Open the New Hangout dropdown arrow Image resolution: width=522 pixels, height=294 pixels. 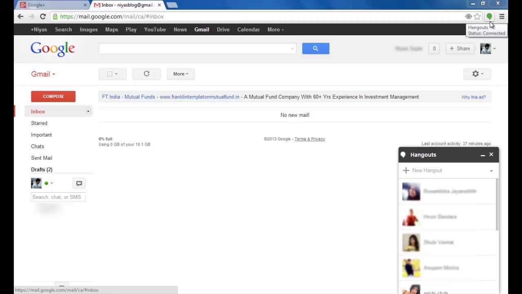click(491, 170)
